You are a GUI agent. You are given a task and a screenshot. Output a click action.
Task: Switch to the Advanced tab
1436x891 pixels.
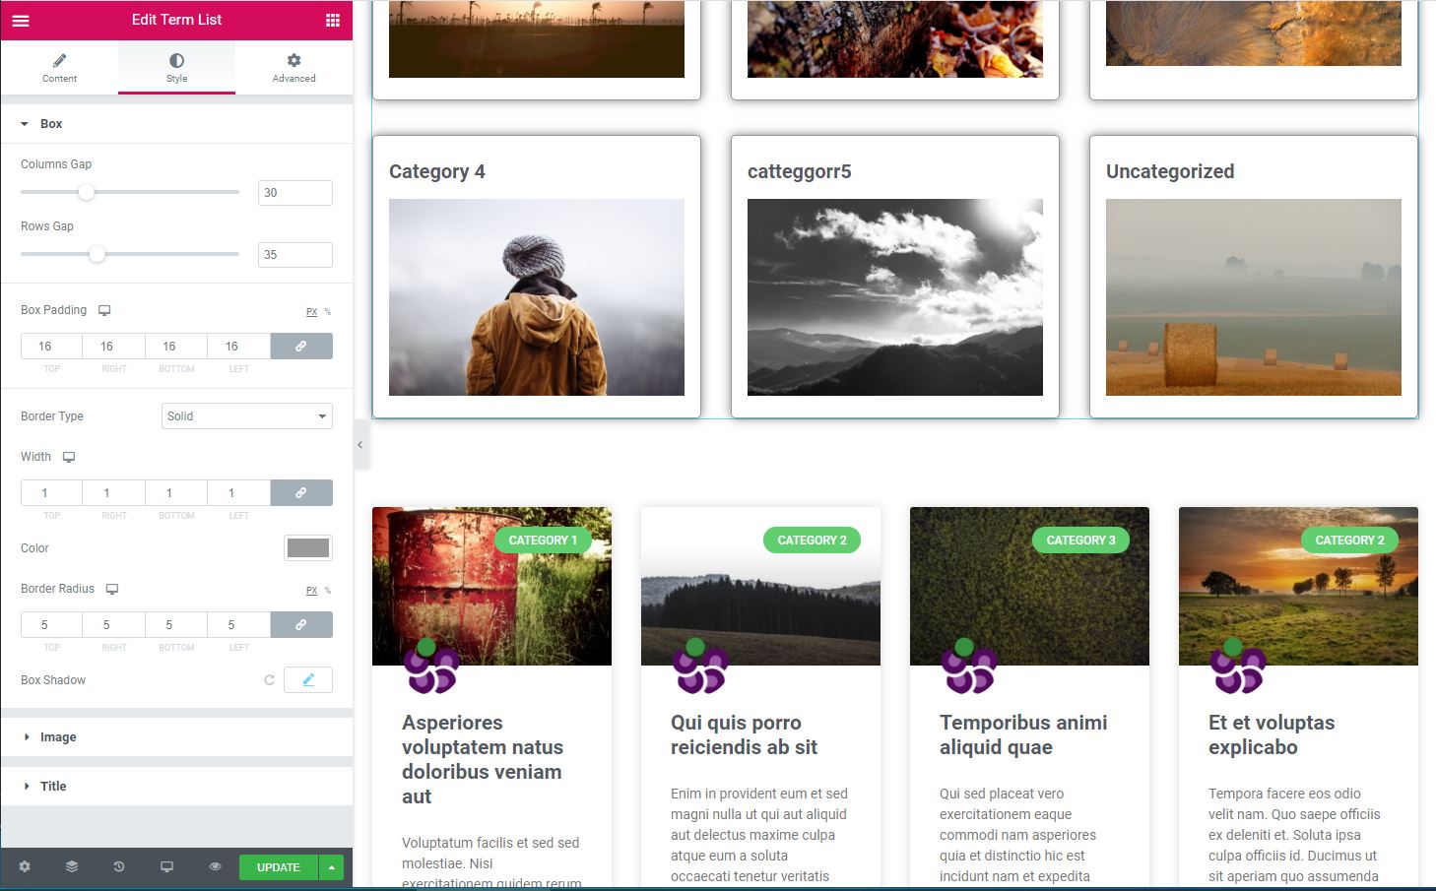(x=294, y=68)
